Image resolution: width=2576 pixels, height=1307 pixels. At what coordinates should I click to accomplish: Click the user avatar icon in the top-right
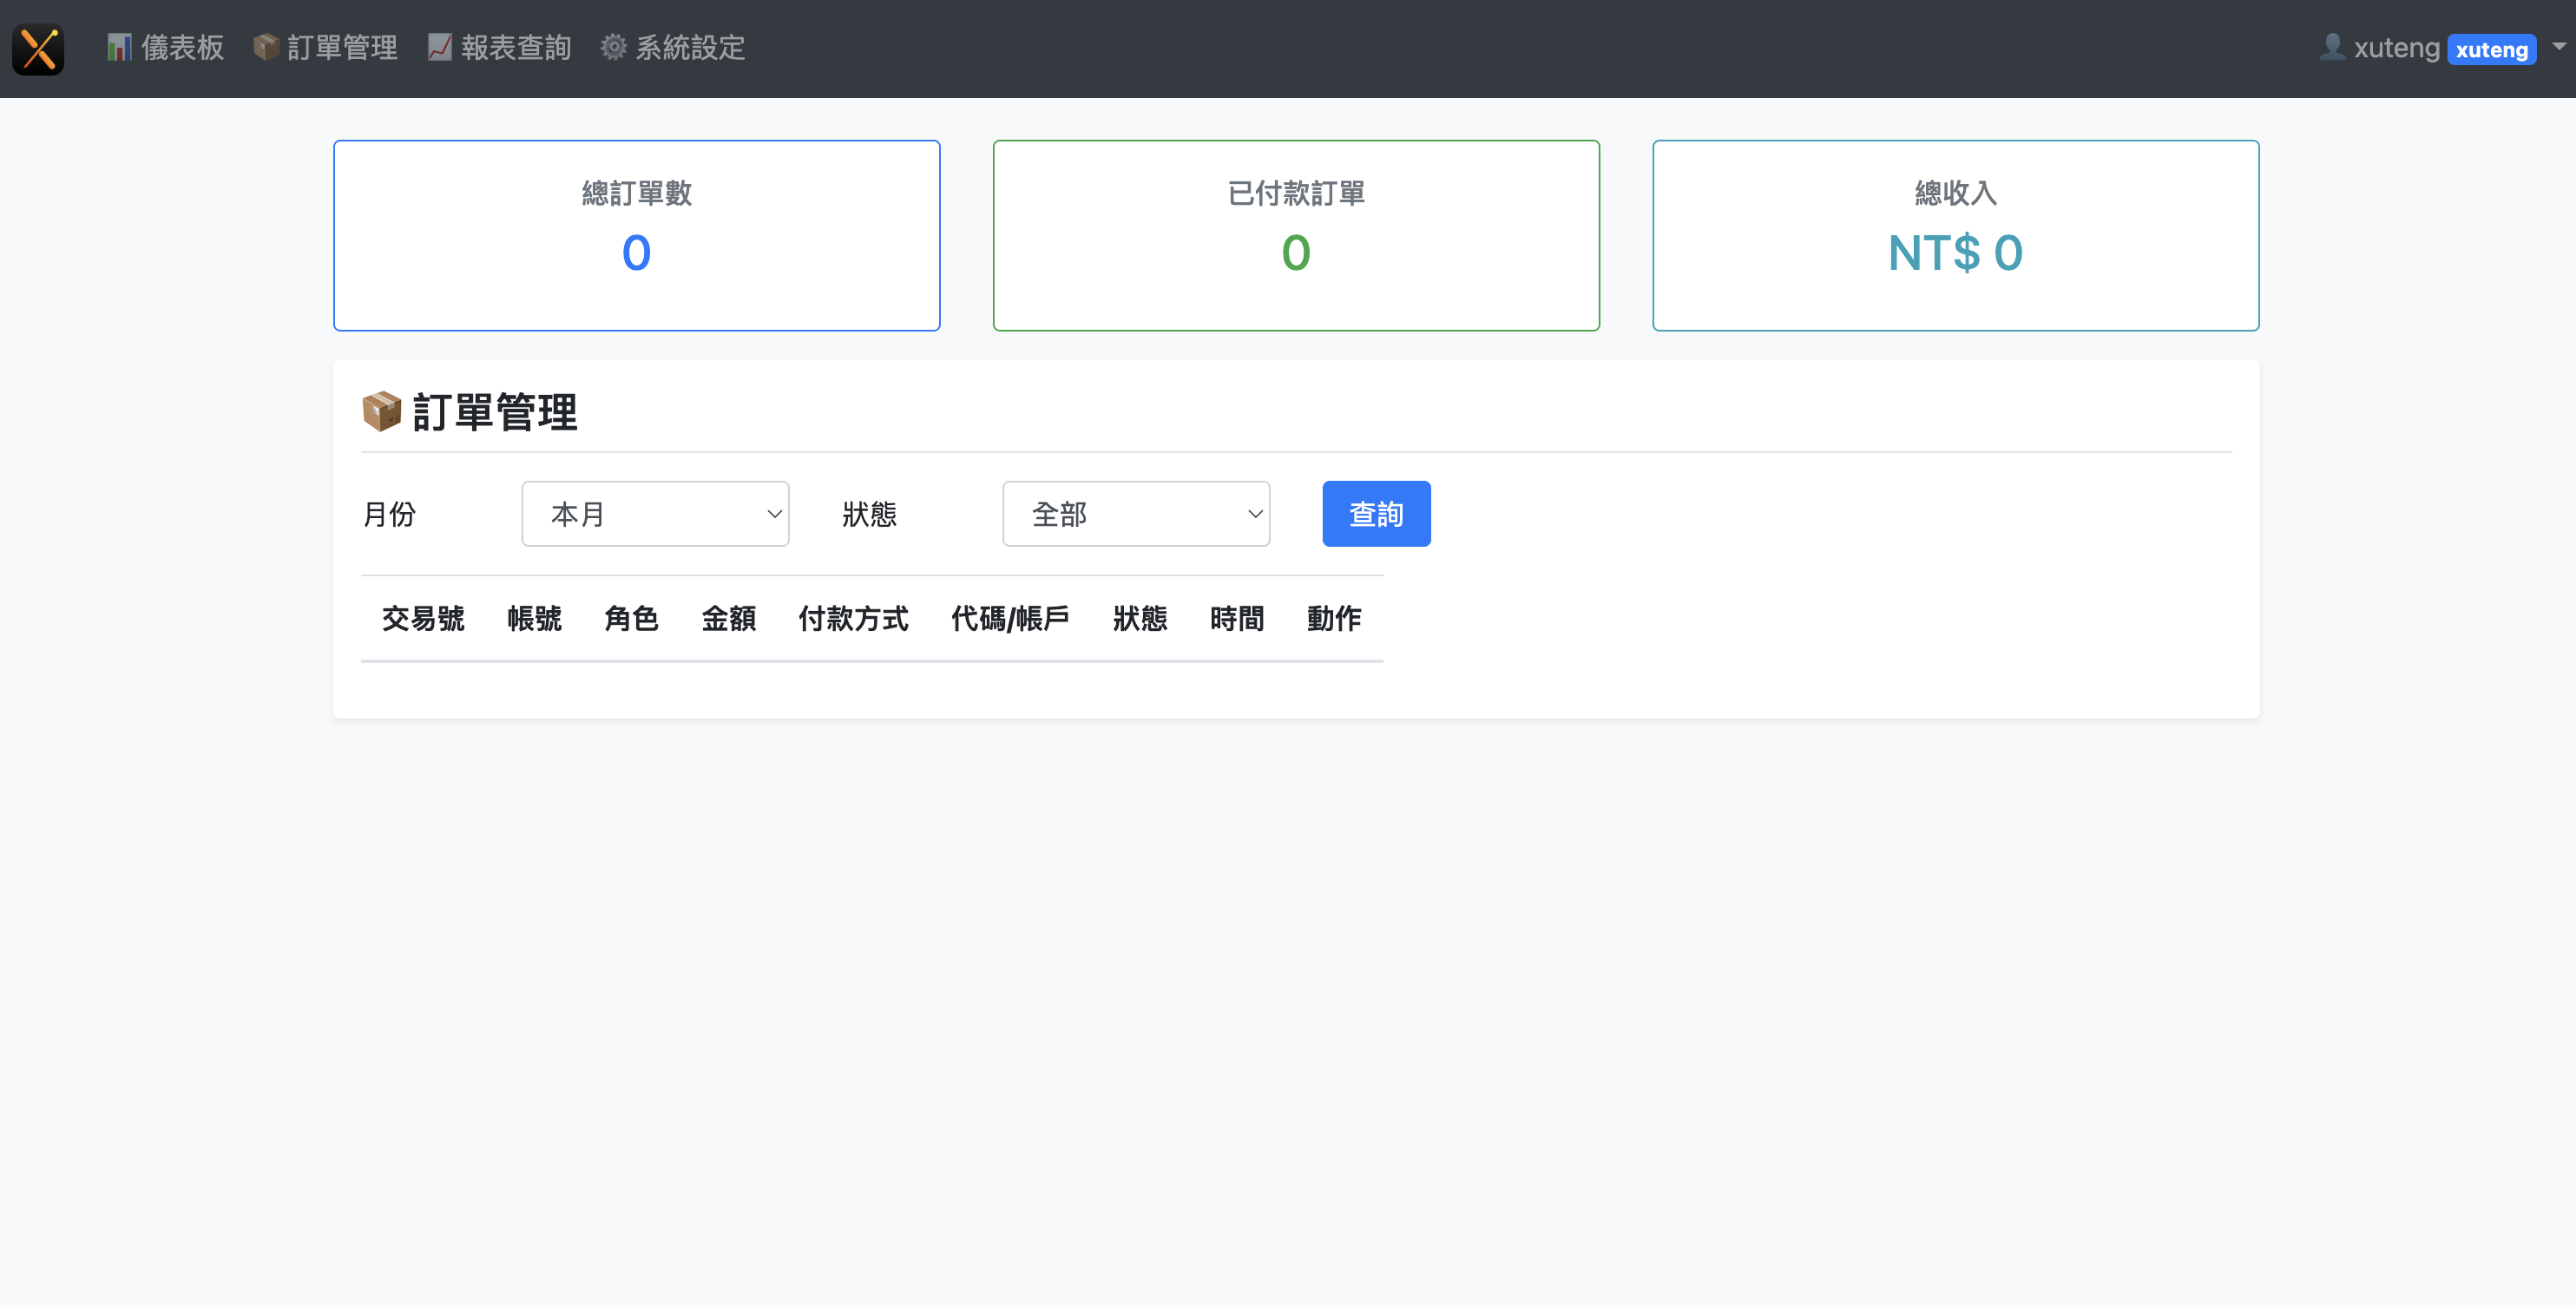coord(2333,45)
